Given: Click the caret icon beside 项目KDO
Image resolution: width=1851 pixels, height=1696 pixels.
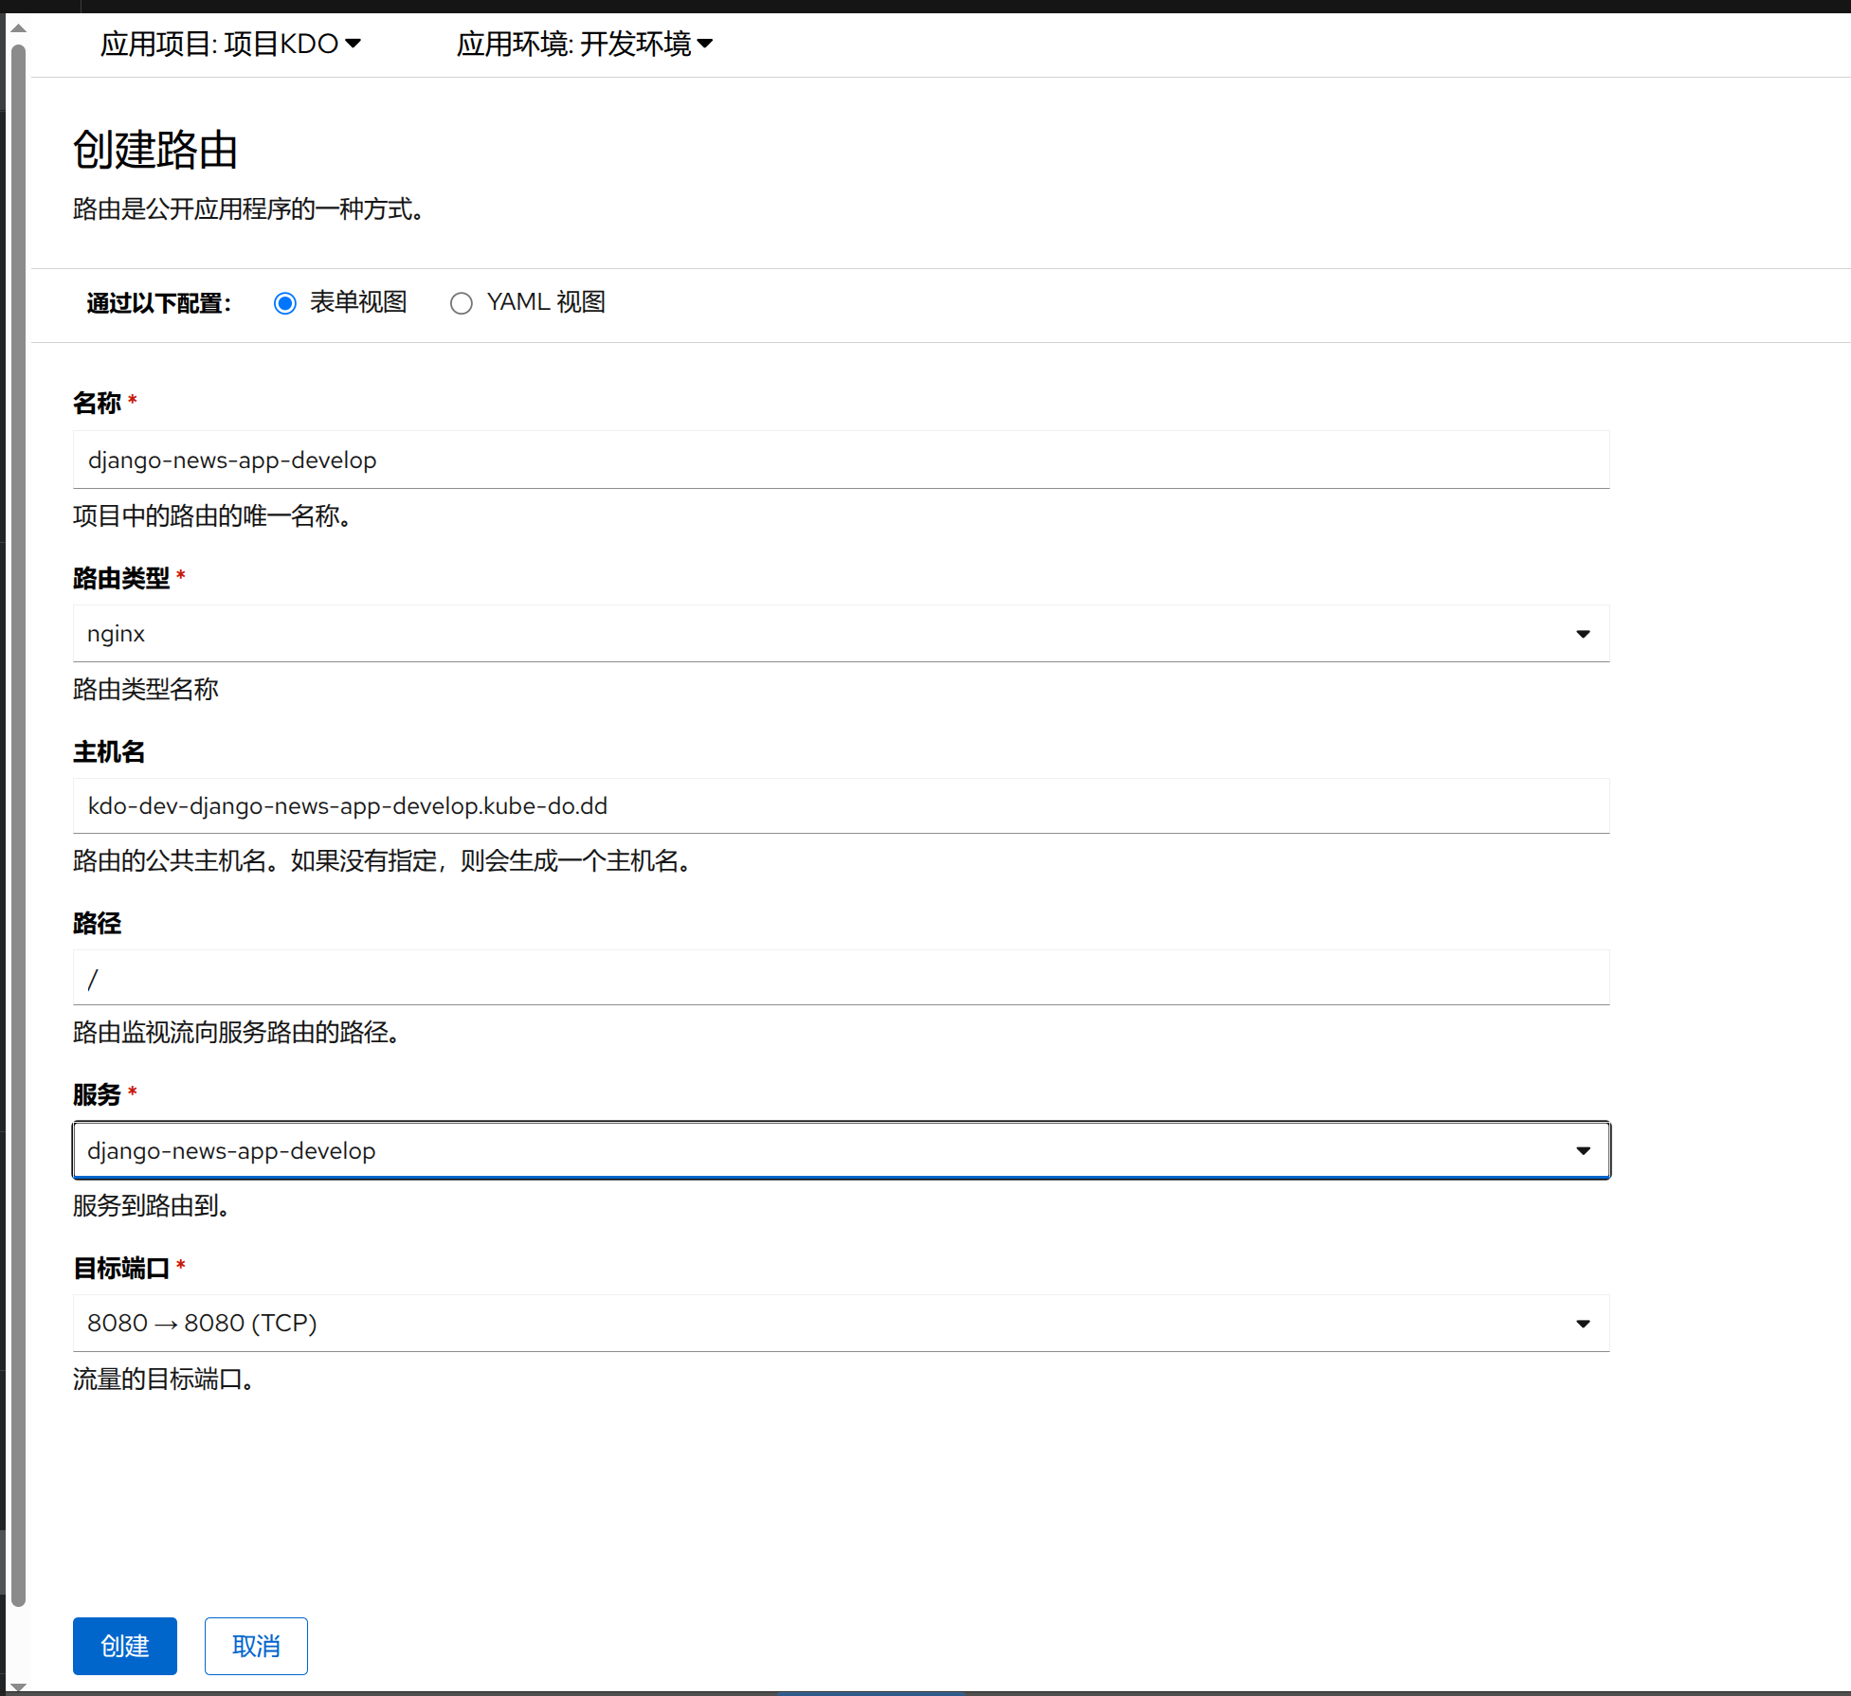Looking at the screenshot, I should 354,44.
